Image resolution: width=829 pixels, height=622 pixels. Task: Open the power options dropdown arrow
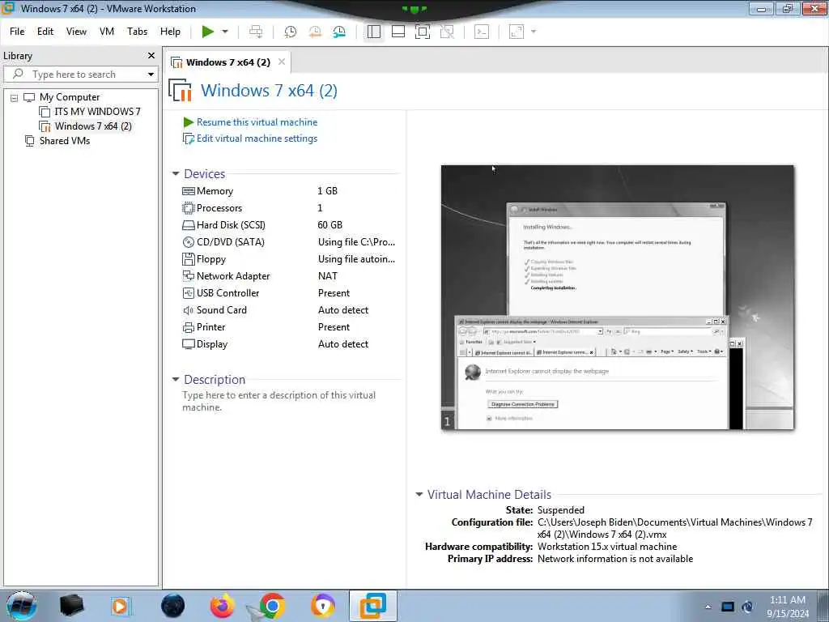(x=225, y=32)
